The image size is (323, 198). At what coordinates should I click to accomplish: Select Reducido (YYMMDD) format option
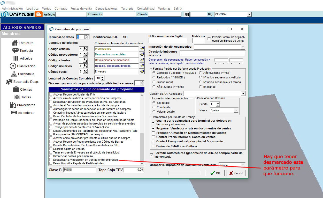(154, 77)
